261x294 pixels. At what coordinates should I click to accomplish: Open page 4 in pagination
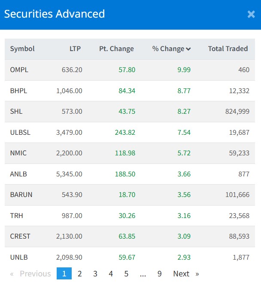coord(111,273)
